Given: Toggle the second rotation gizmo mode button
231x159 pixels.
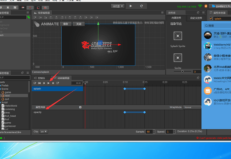Looking at the screenshot, I should pos(45,7).
